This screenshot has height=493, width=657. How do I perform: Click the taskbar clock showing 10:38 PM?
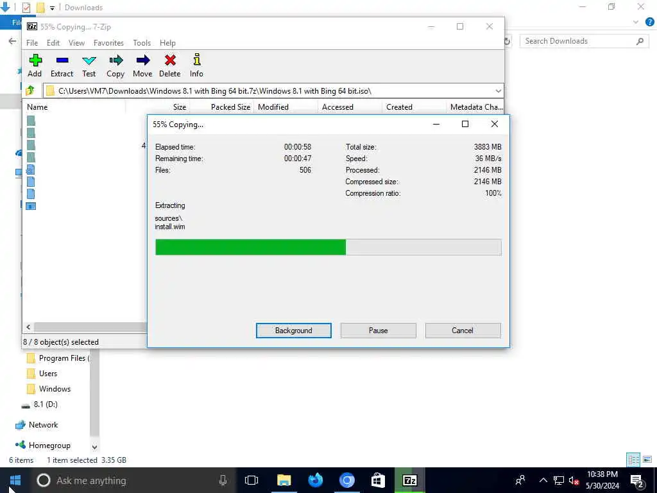pos(602,480)
